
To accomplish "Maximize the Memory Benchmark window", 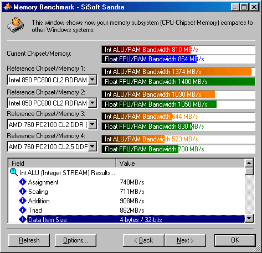I will tap(244, 7).
